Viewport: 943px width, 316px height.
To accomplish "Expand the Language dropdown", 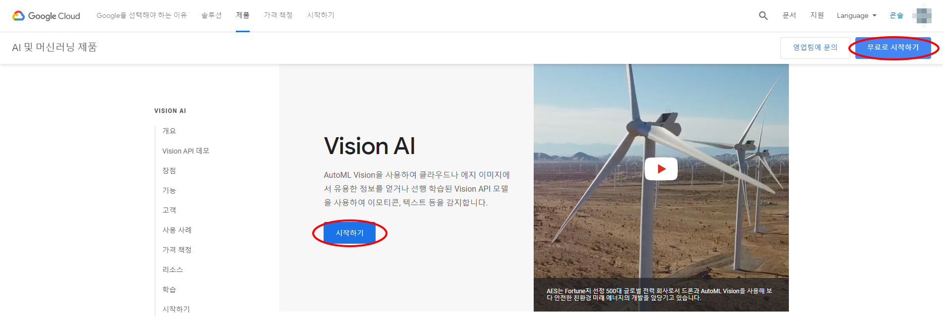I will tap(857, 15).
